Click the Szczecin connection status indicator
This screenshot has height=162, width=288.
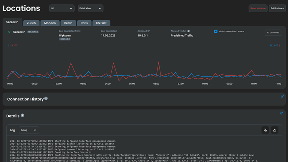point(9,32)
